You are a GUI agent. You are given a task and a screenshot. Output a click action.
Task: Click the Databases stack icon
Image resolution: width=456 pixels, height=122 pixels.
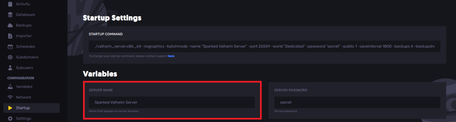[10, 15]
